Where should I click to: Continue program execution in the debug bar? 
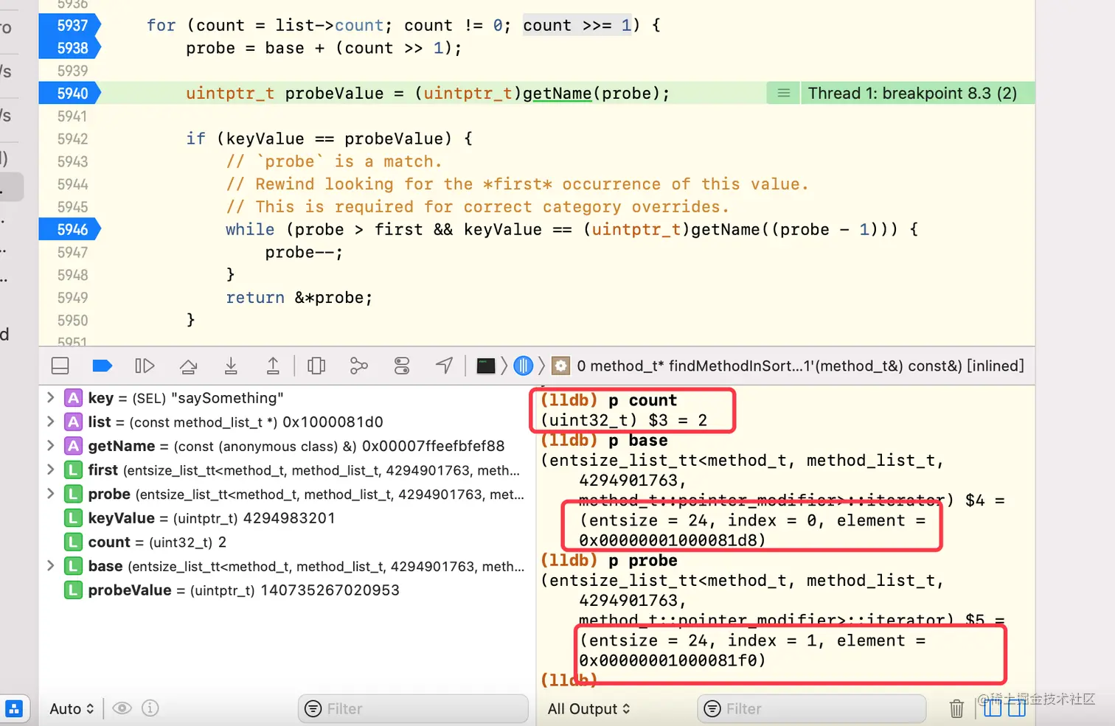[145, 366]
